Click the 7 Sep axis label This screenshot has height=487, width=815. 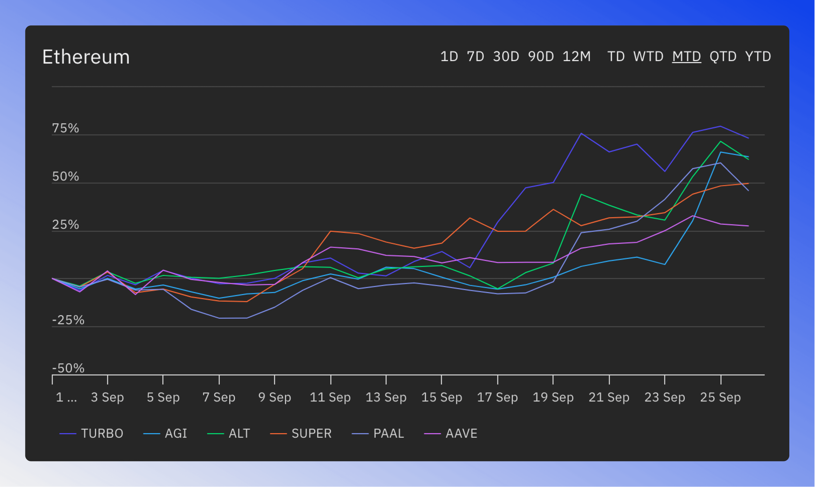(219, 397)
